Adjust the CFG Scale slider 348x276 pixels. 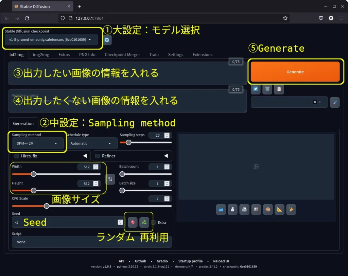pyautogui.click(x=92, y=206)
